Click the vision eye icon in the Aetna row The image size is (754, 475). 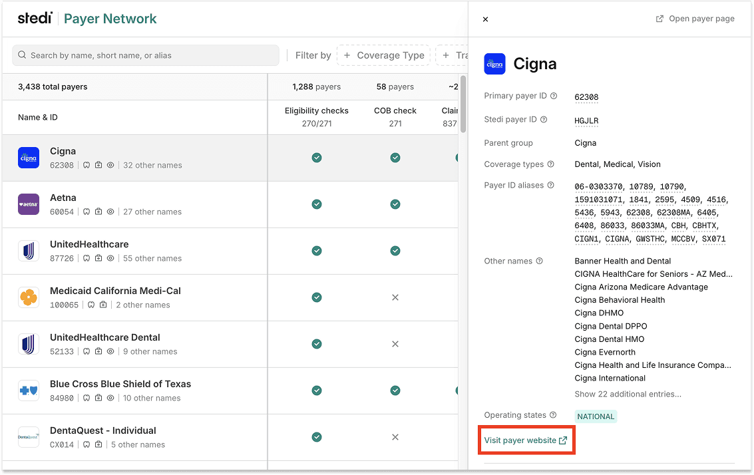coord(110,212)
